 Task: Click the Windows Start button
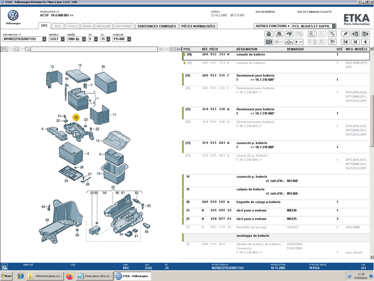point(6,276)
